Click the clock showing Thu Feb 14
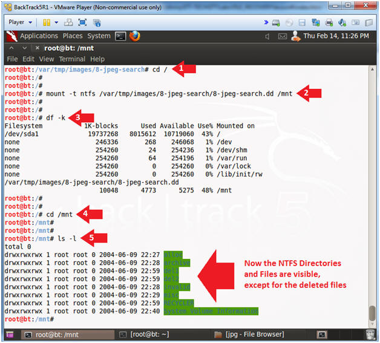Viewport: 380px width, 343px height. point(336,36)
